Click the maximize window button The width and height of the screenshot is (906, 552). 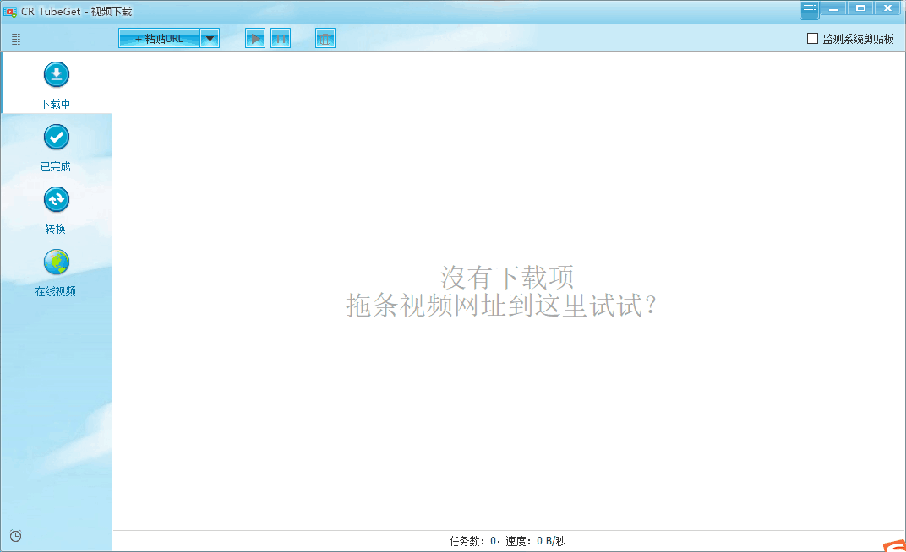point(860,8)
